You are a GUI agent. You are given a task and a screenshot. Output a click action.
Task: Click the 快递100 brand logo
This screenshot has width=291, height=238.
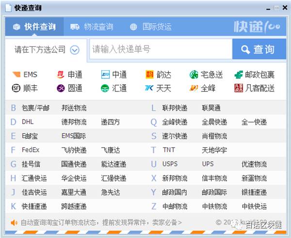[257, 27]
